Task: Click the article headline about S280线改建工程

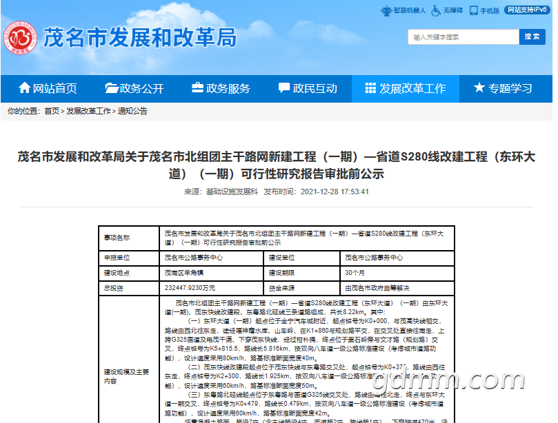Action: [x=277, y=165]
